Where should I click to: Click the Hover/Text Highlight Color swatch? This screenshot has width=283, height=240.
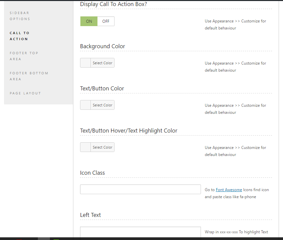click(x=85, y=147)
